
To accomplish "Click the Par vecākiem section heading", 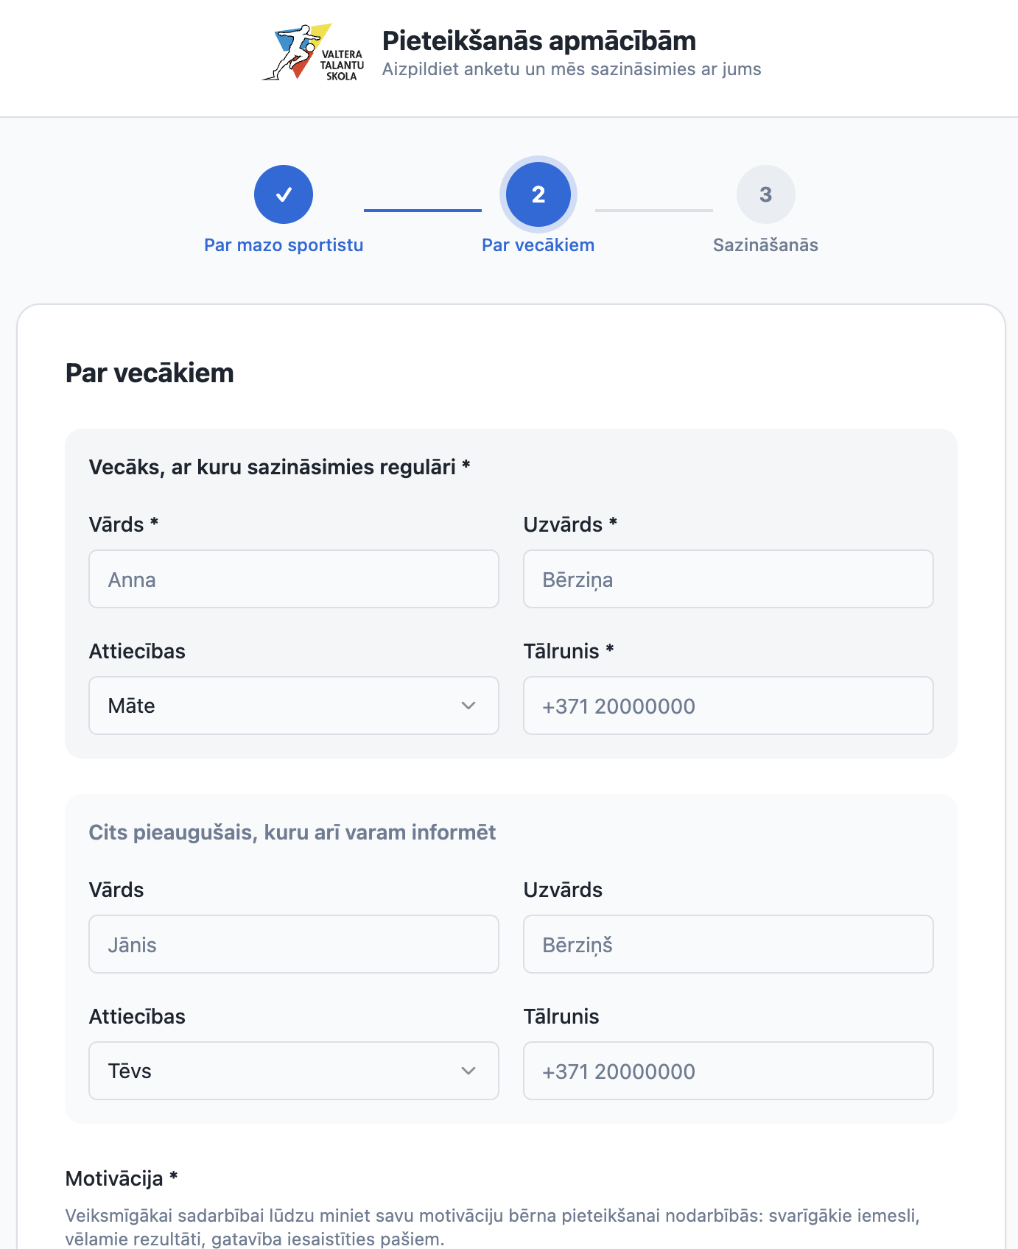I will (150, 373).
